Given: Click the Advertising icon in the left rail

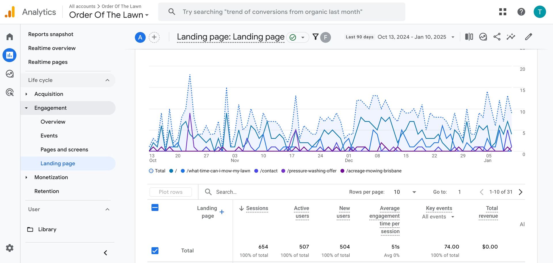Looking at the screenshot, I should (x=10, y=92).
